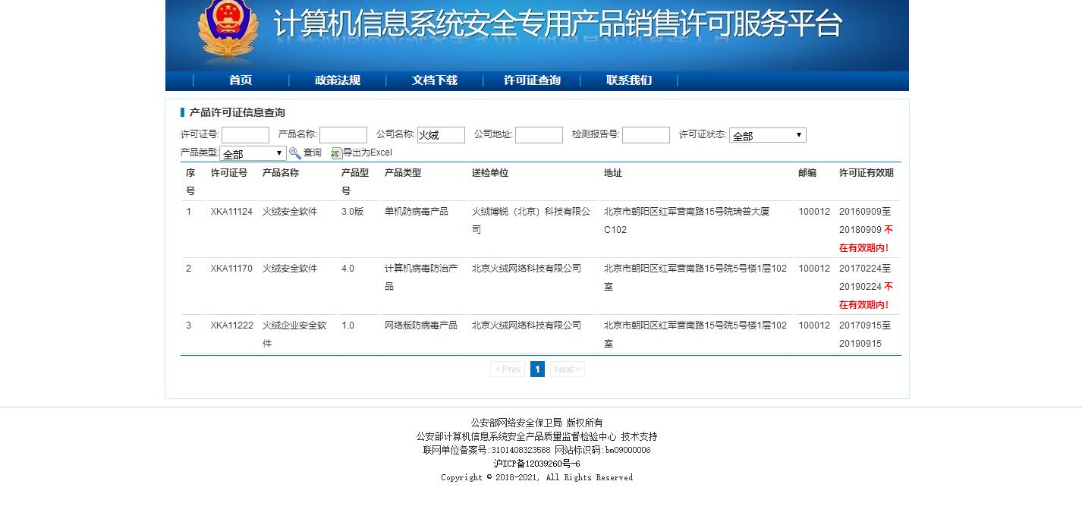Click the 许可证有效期 column header
The width and height of the screenshot is (1082, 522).
click(867, 173)
